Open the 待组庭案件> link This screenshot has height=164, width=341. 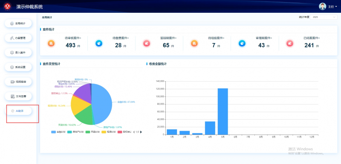pyautogui.click(x=216, y=38)
